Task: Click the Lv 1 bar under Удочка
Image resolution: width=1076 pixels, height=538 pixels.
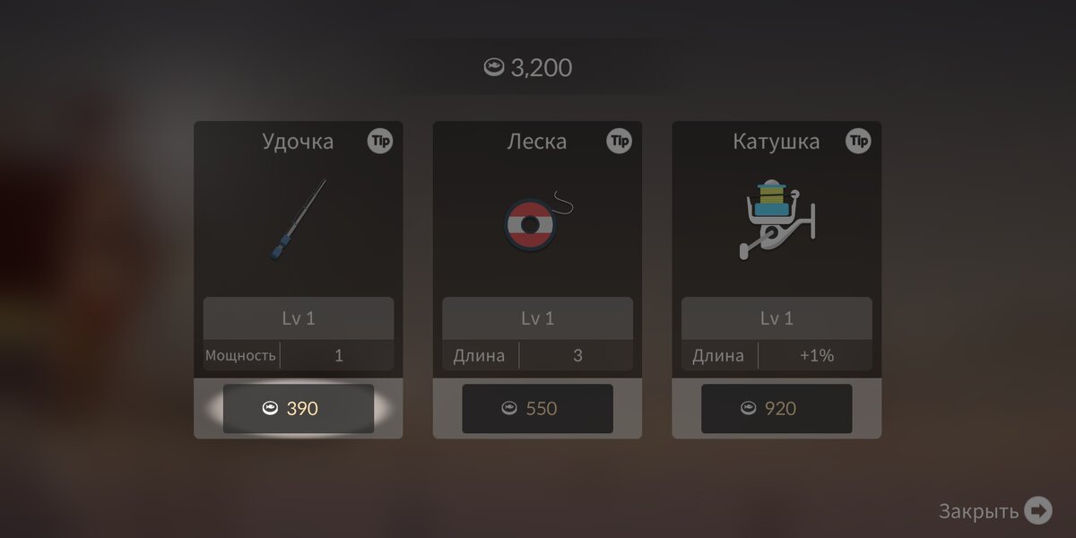Action: pos(299,318)
